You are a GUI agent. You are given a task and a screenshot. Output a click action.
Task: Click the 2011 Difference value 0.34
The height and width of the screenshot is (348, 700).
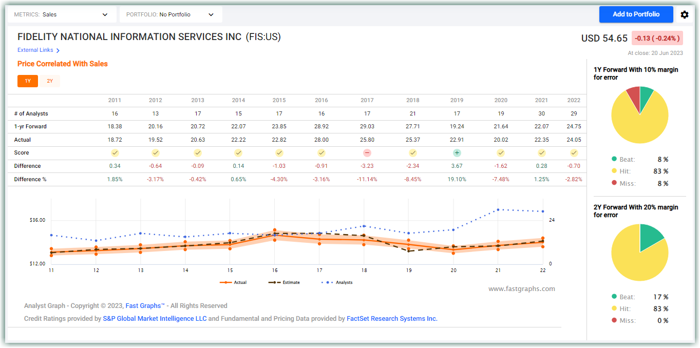click(x=115, y=166)
